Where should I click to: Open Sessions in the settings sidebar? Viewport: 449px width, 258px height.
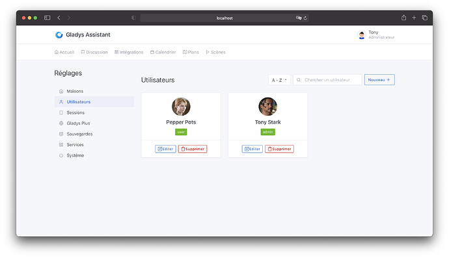coord(94,112)
